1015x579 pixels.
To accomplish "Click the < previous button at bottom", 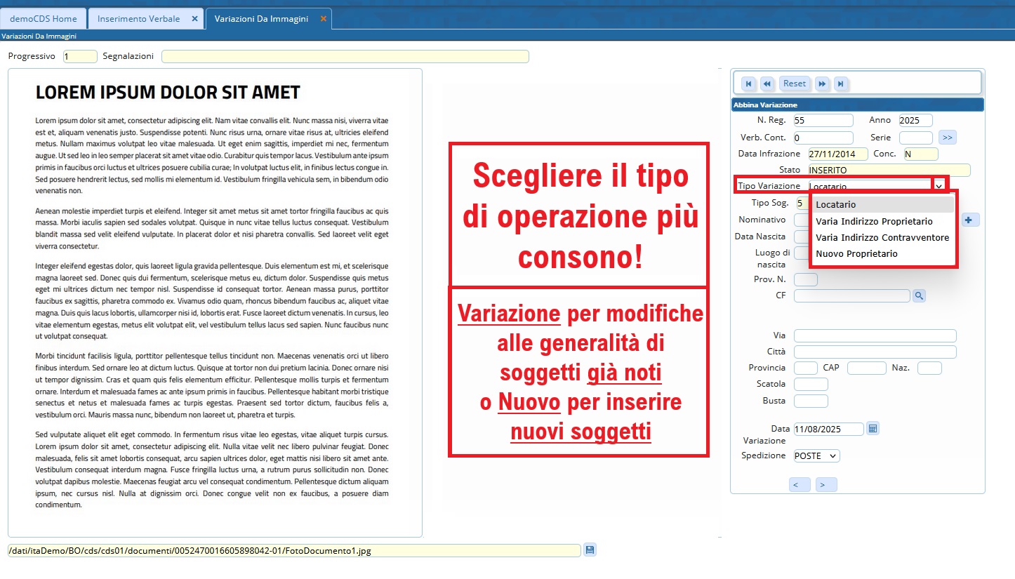I will 800,485.
